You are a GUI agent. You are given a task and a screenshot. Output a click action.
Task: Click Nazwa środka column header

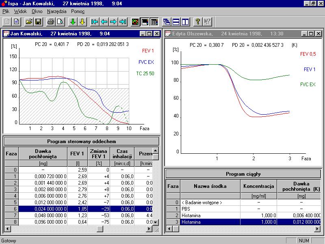pyautogui.click(x=210, y=186)
